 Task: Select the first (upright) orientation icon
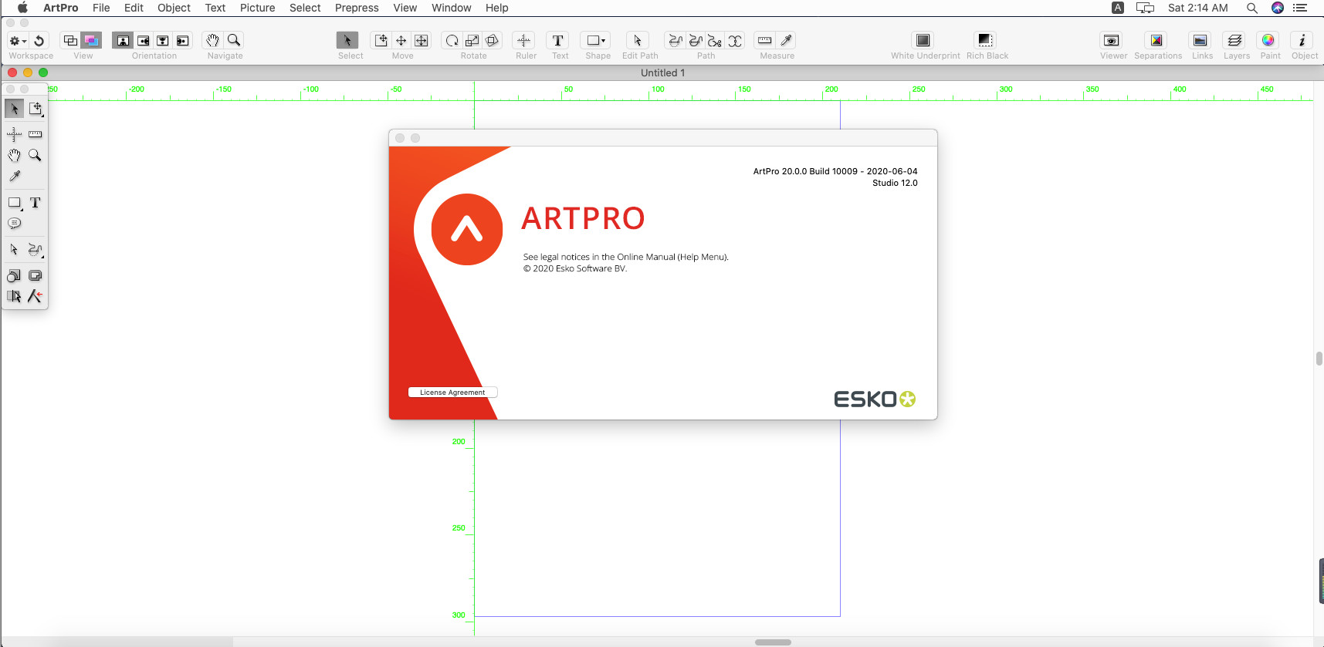click(123, 40)
